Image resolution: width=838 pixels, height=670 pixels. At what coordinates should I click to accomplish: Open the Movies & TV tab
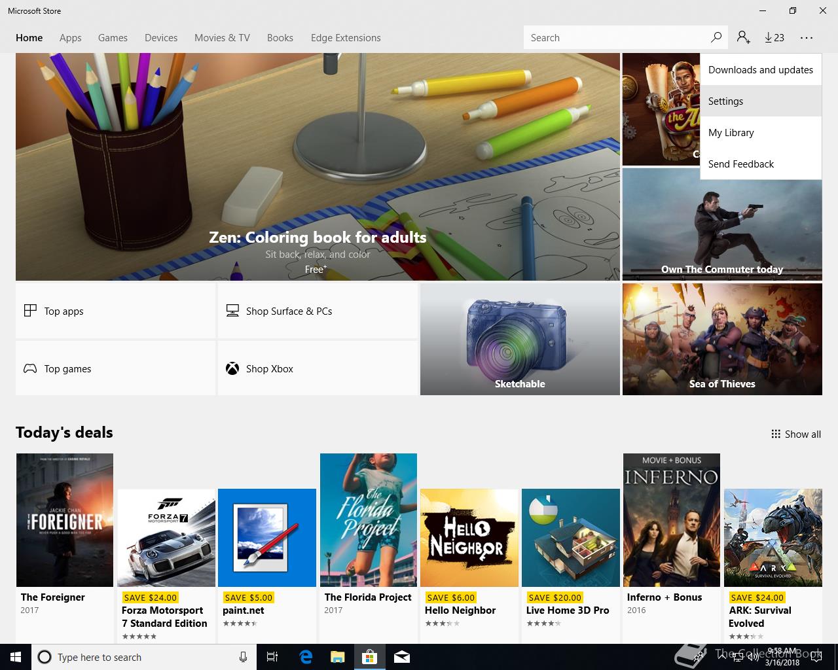click(222, 38)
